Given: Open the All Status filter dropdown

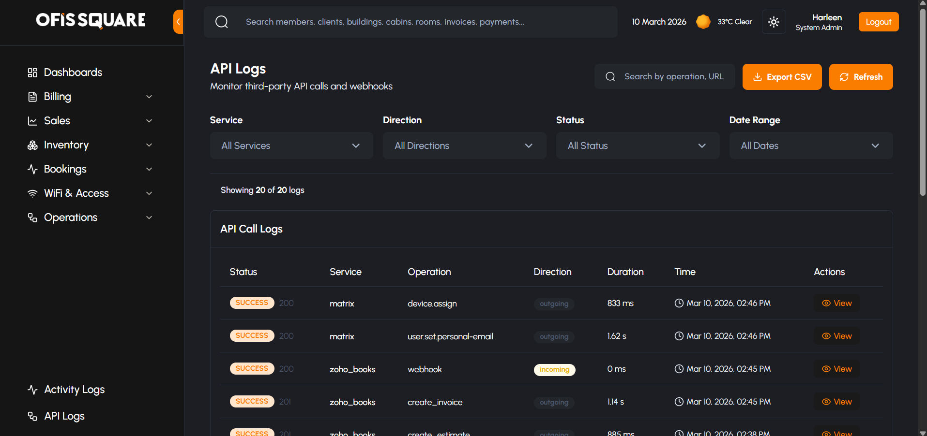Looking at the screenshot, I should click(x=637, y=145).
